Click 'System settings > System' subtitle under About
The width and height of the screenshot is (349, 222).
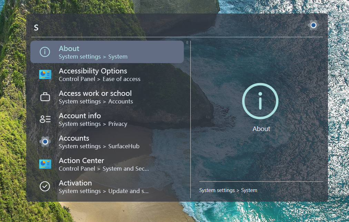tap(93, 57)
